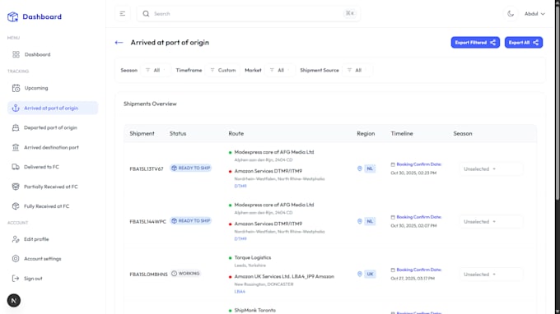This screenshot has height=314, width=560.
Task: Click NL region badge for FBA15L144WPC
Action: click(x=370, y=221)
